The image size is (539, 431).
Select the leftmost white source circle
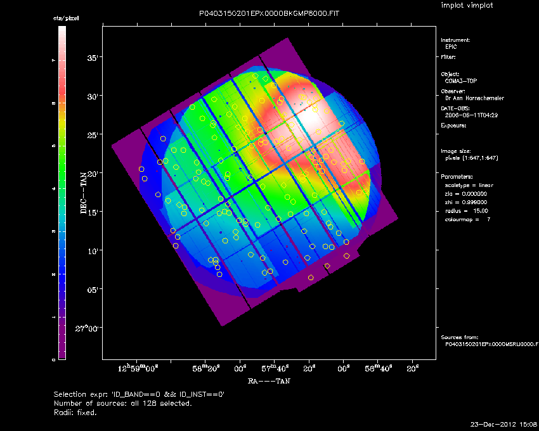(141, 169)
